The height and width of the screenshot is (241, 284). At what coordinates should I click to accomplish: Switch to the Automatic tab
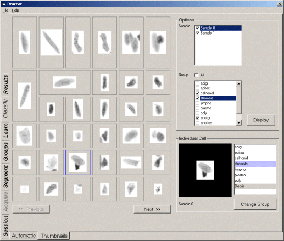click(x=24, y=236)
